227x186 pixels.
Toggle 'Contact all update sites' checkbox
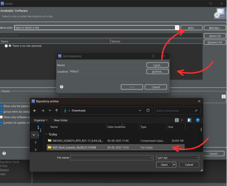(1, 123)
